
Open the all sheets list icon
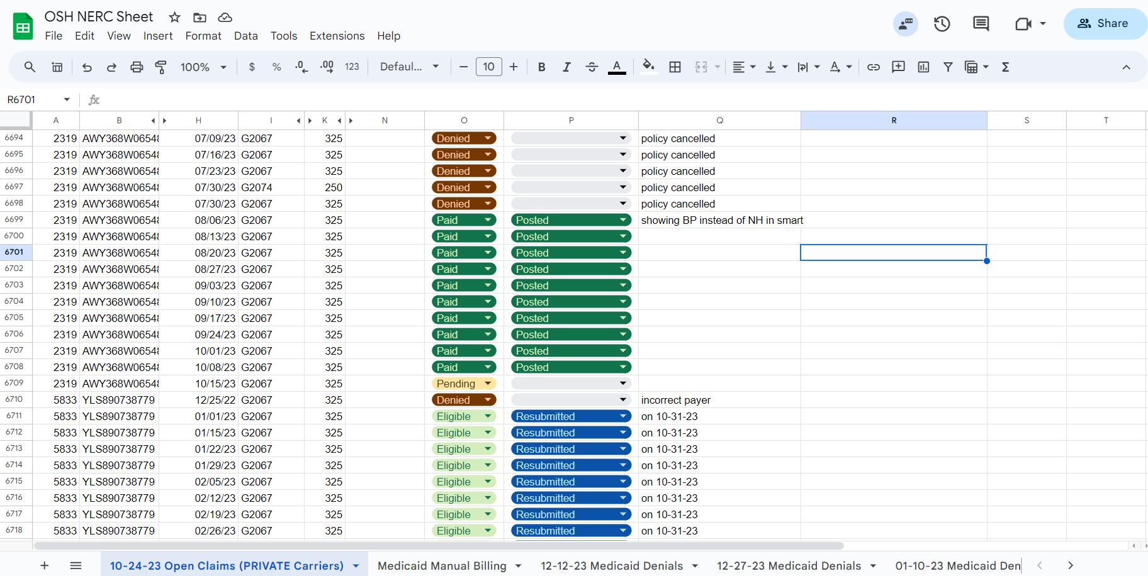coord(76,566)
